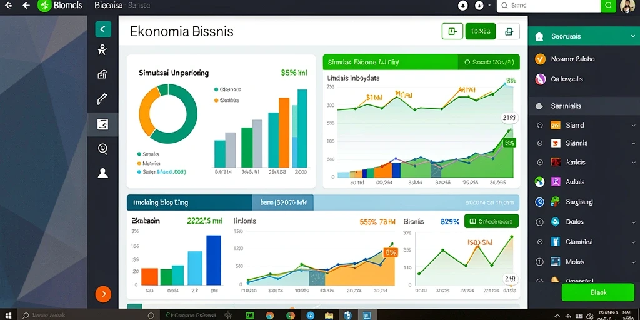Select the magnifier search sidebar icon
The image size is (640, 320).
tap(103, 149)
